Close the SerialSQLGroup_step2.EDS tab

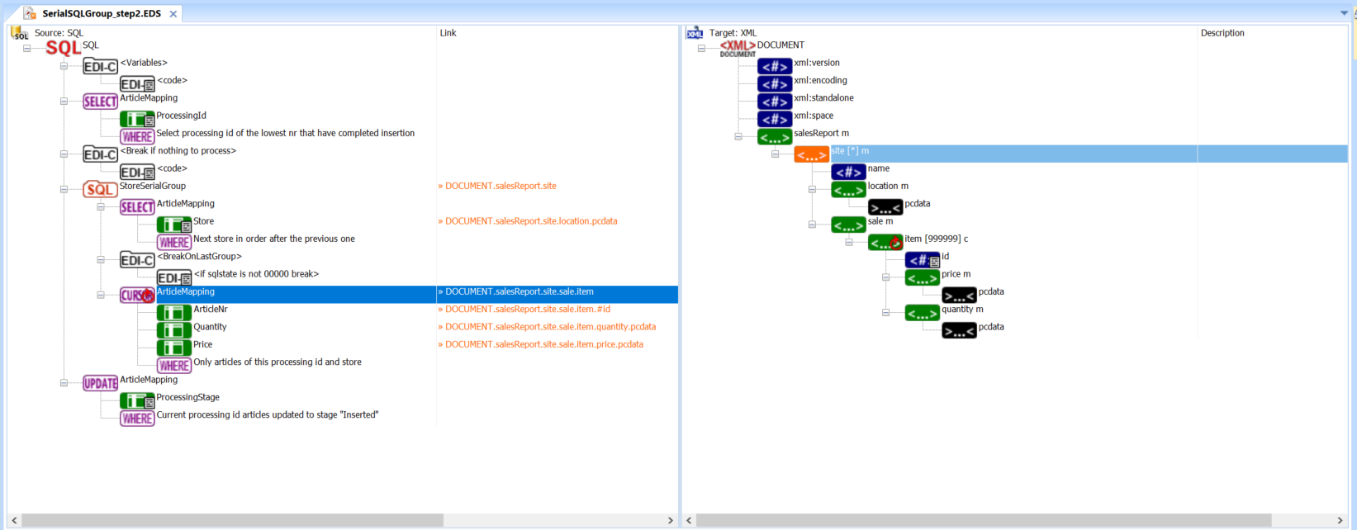173,14
